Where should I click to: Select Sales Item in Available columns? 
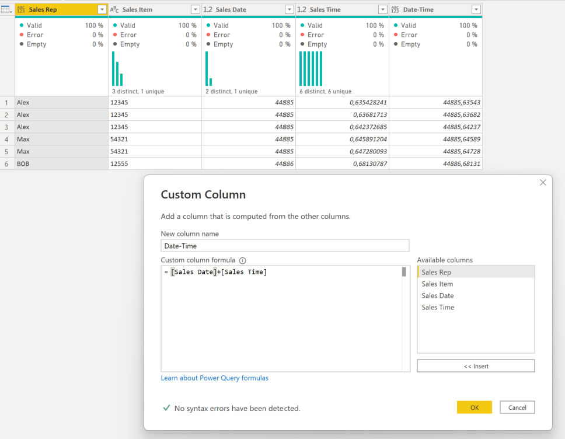click(476, 284)
